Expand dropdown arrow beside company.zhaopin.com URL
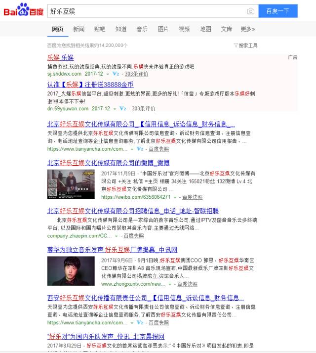 click(117, 236)
